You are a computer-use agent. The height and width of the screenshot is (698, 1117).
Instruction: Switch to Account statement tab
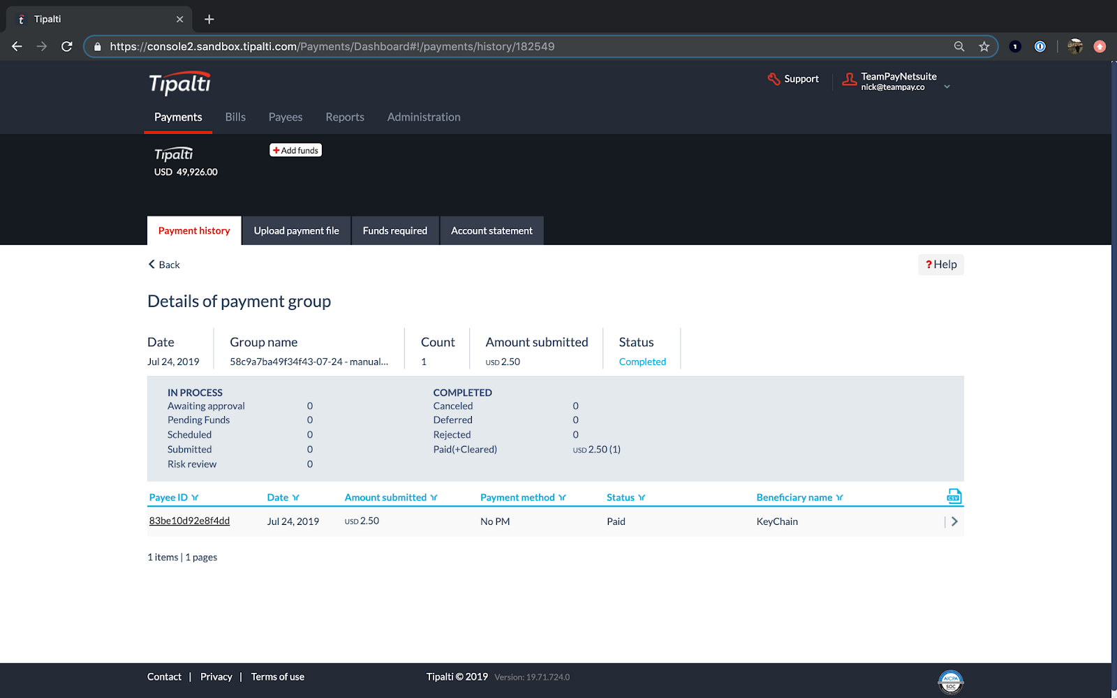pyautogui.click(x=491, y=231)
